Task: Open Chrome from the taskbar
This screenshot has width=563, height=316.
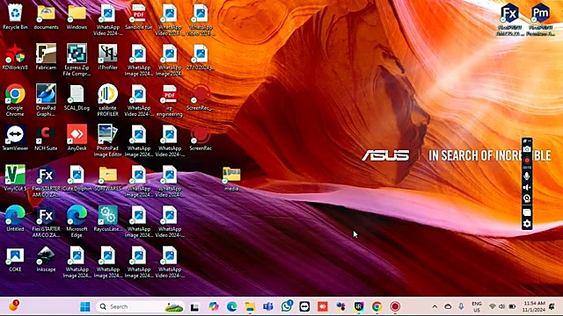Action: [x=377, y=306]
